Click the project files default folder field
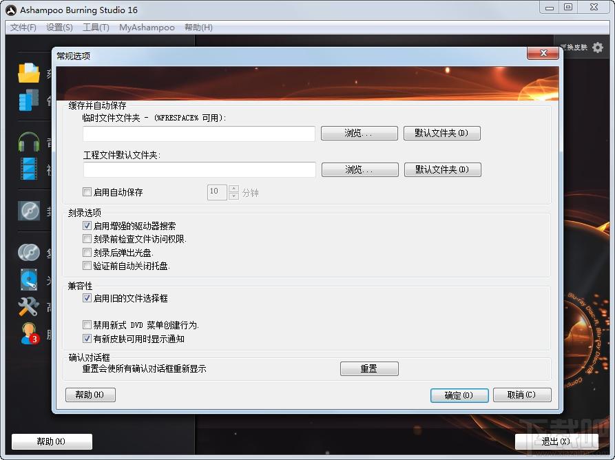Viewport: 615px width, 460px height. pyautogui.click(x=200, y=169)
